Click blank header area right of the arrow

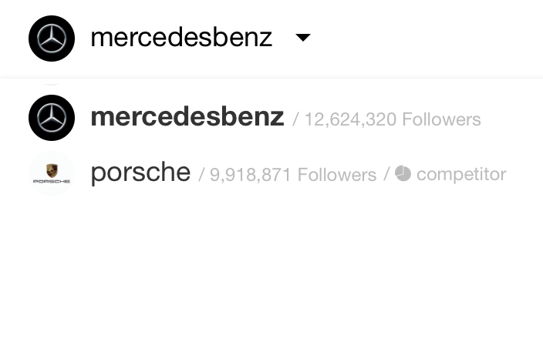426,38
